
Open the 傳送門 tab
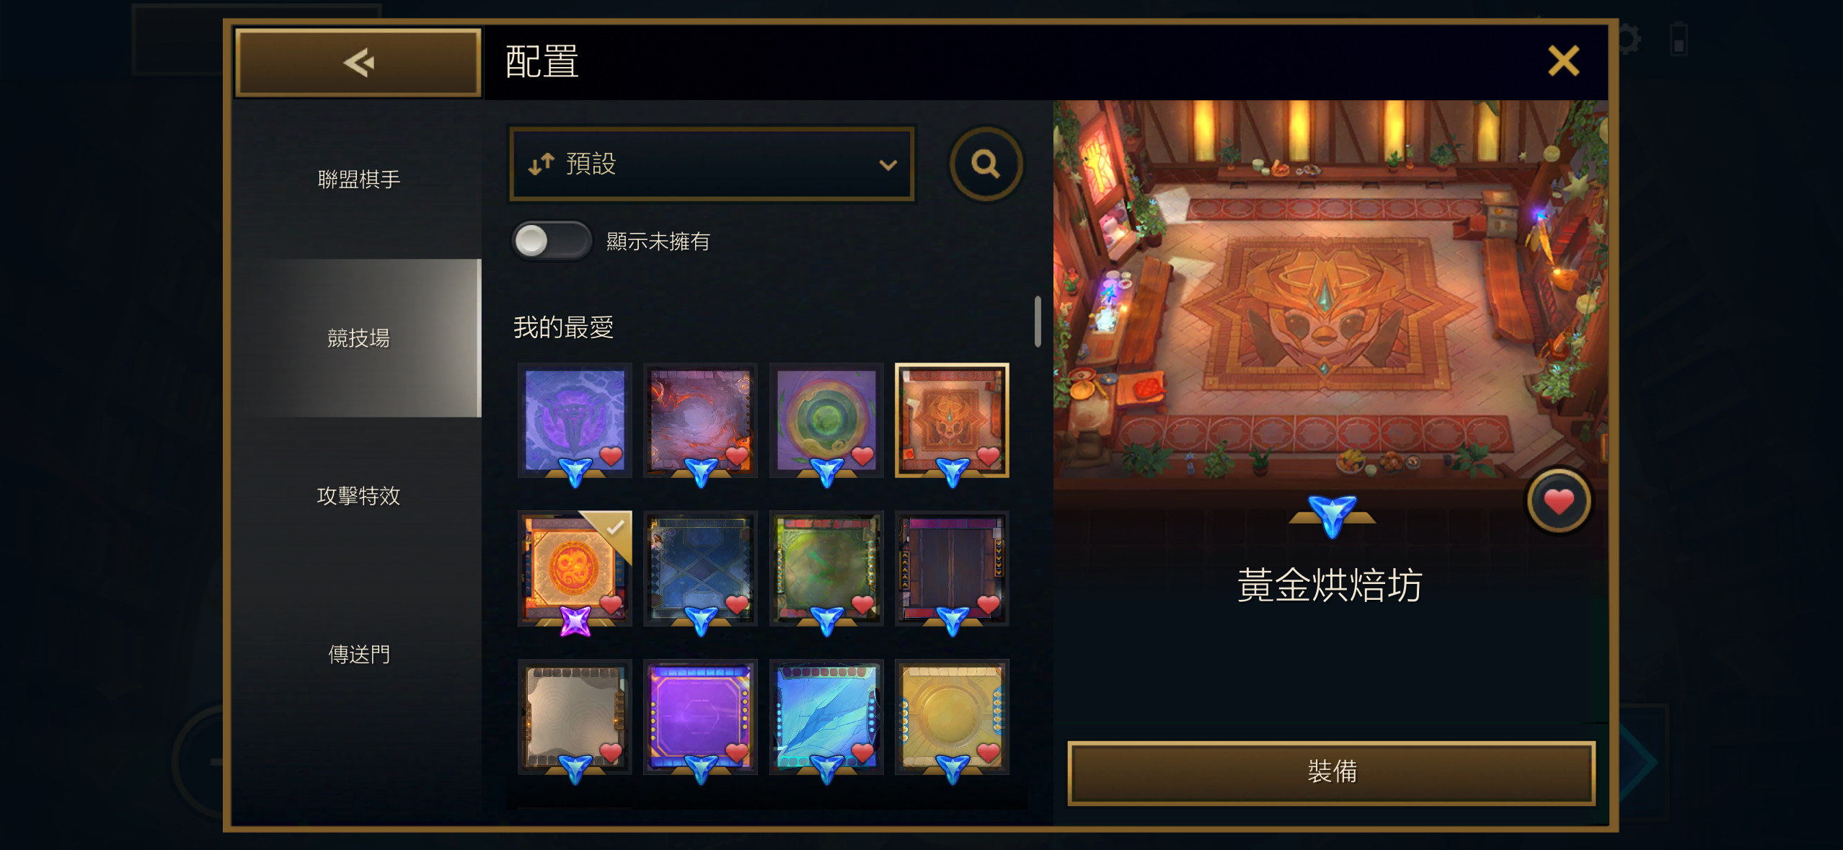pyautogui.click(x=358, y=654)
